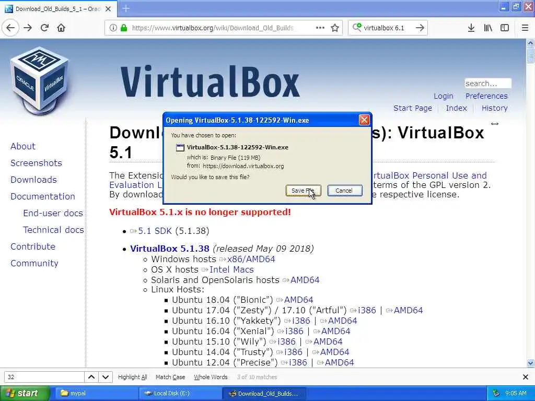535x401 pixels.
Task: Open the Preferences link
Action: pos(486,96)
